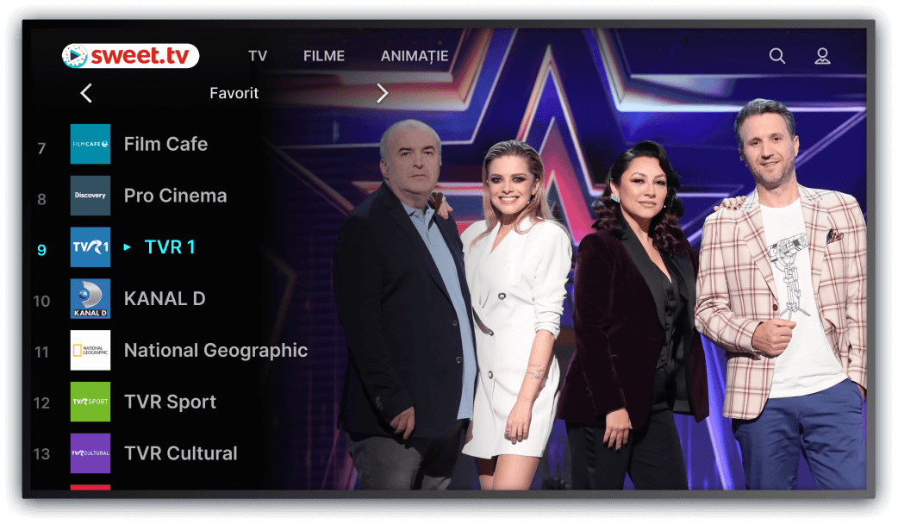Click the purple TVR Cultural logo
Screen dimensions: 898x524
click(x=90, y=453)
